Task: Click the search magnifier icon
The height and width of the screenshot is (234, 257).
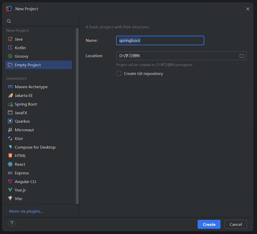Action: point(9,21)
